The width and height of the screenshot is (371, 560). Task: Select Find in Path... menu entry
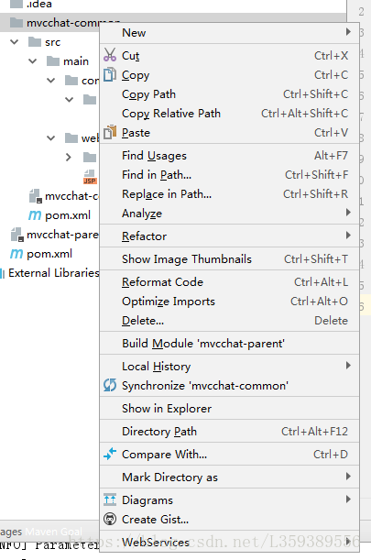[229, 175]
